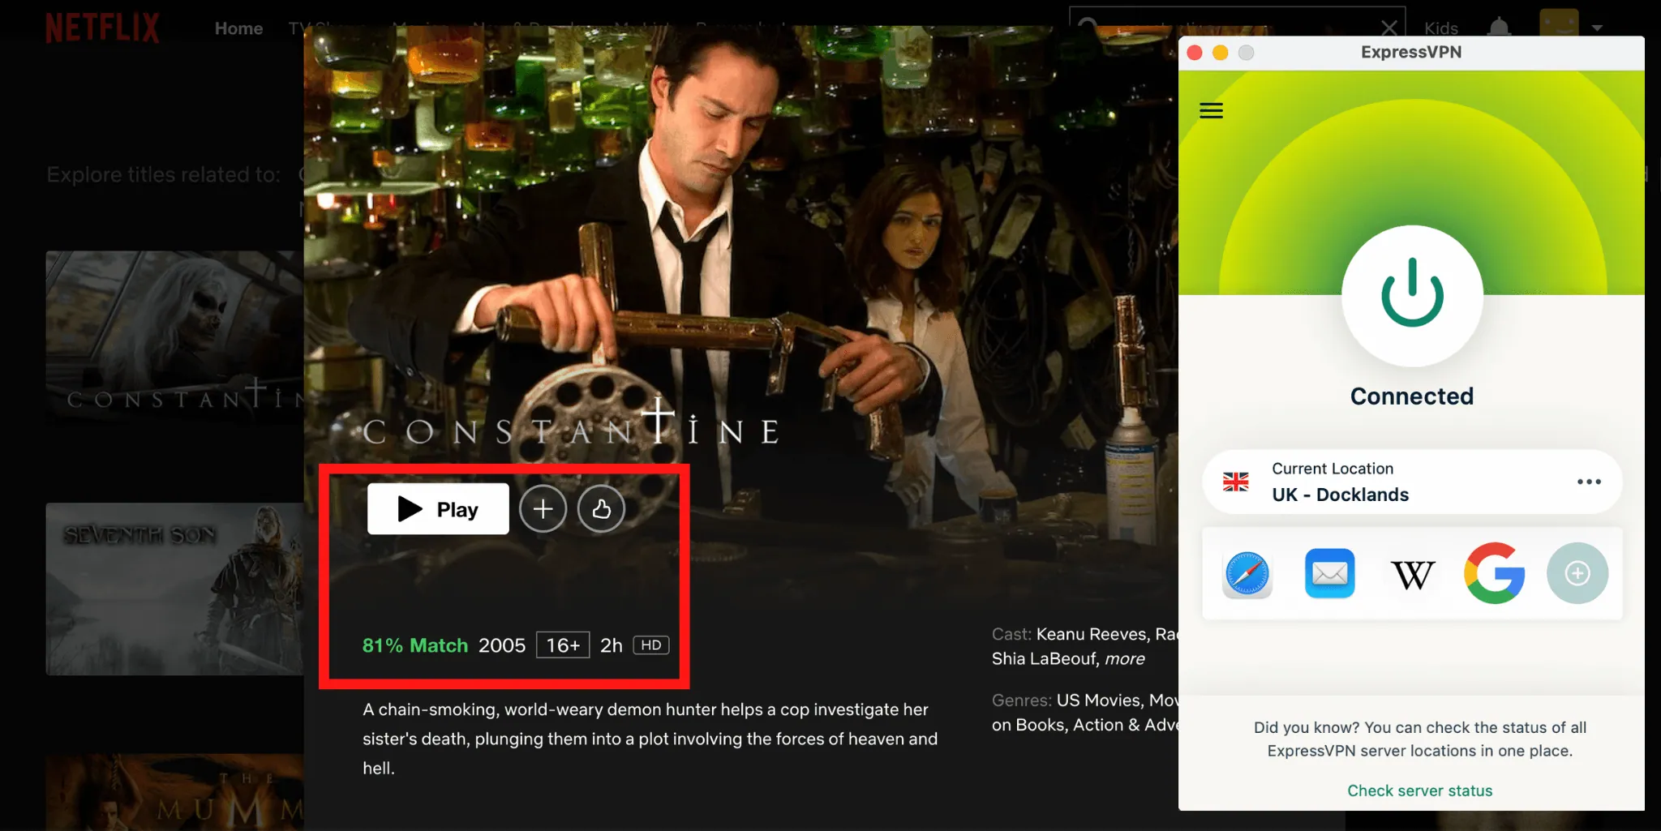1661x831 pixels.
Task: Clear the Netflix search field with X
Action: (x=1388, y=28)
